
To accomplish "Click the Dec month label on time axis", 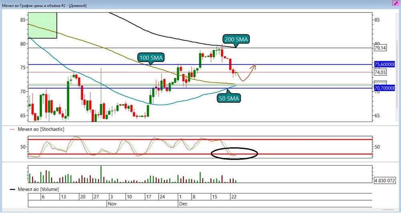I will [x=183, y=204].
